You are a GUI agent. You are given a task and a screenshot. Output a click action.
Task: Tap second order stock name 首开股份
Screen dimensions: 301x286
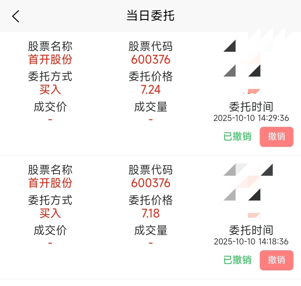(x=50, y=183)
